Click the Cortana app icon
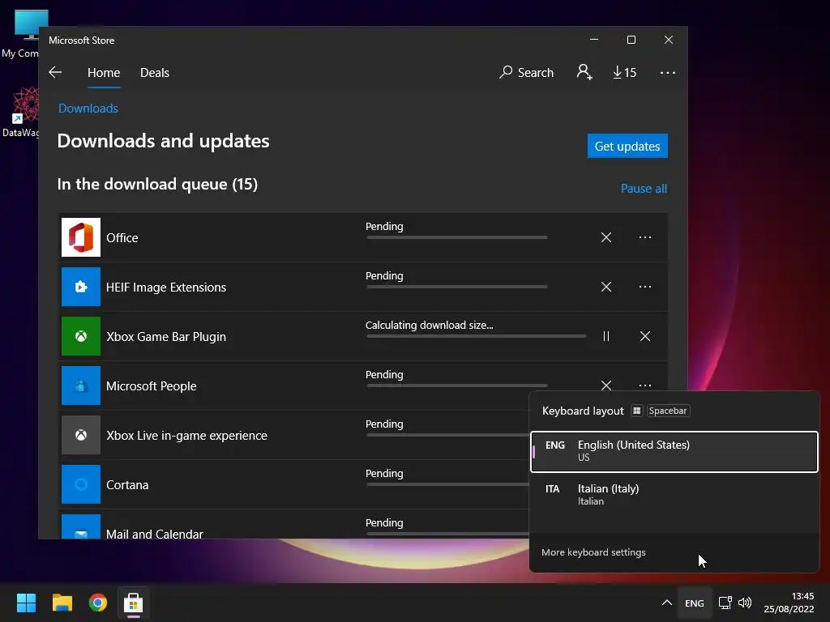The width and height of the screenshot is (830, 622). pos(81,484)
